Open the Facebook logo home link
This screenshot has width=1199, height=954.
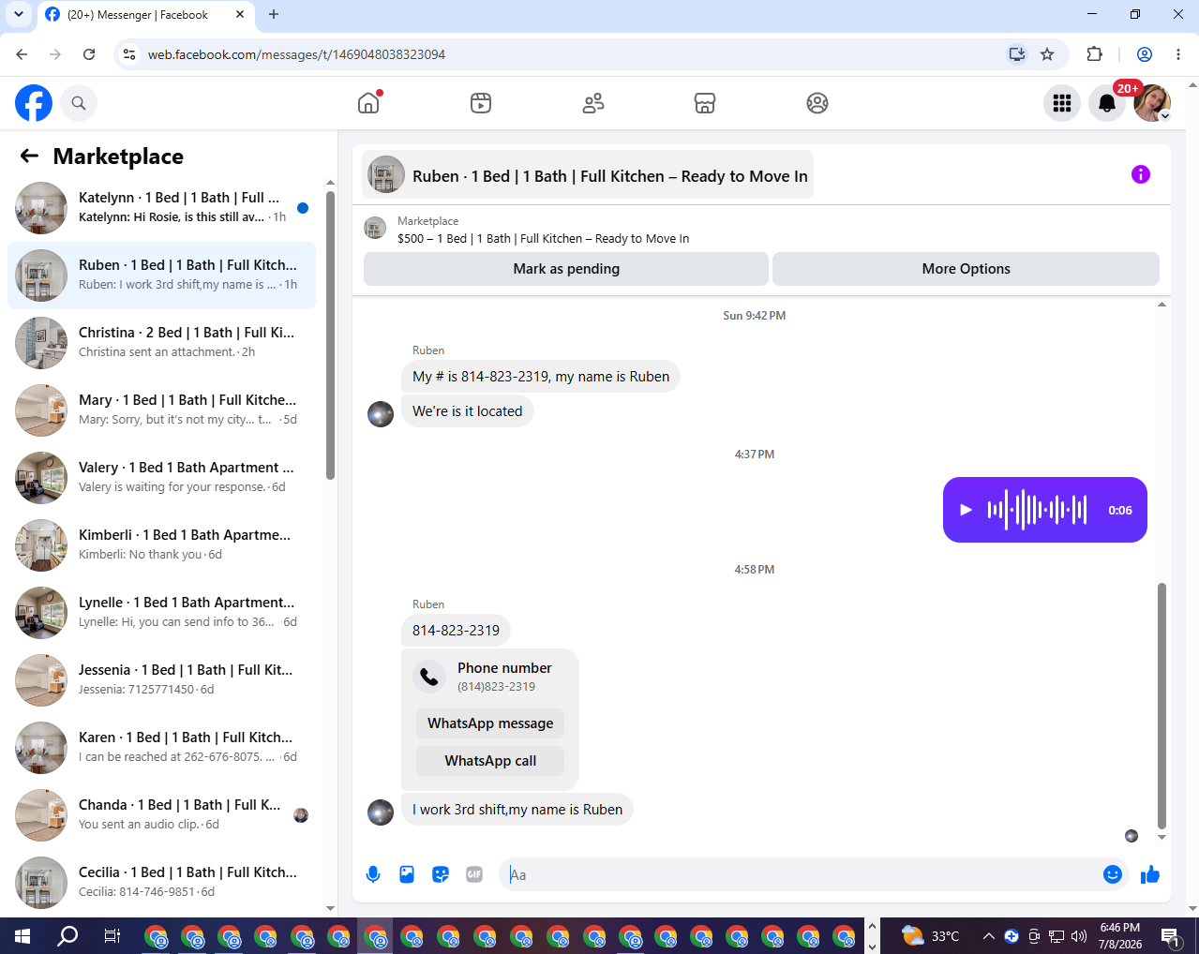(x=34, y=103)
